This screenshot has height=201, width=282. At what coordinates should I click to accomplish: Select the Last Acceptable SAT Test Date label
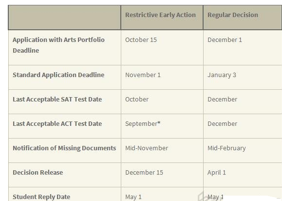(57, 100)
